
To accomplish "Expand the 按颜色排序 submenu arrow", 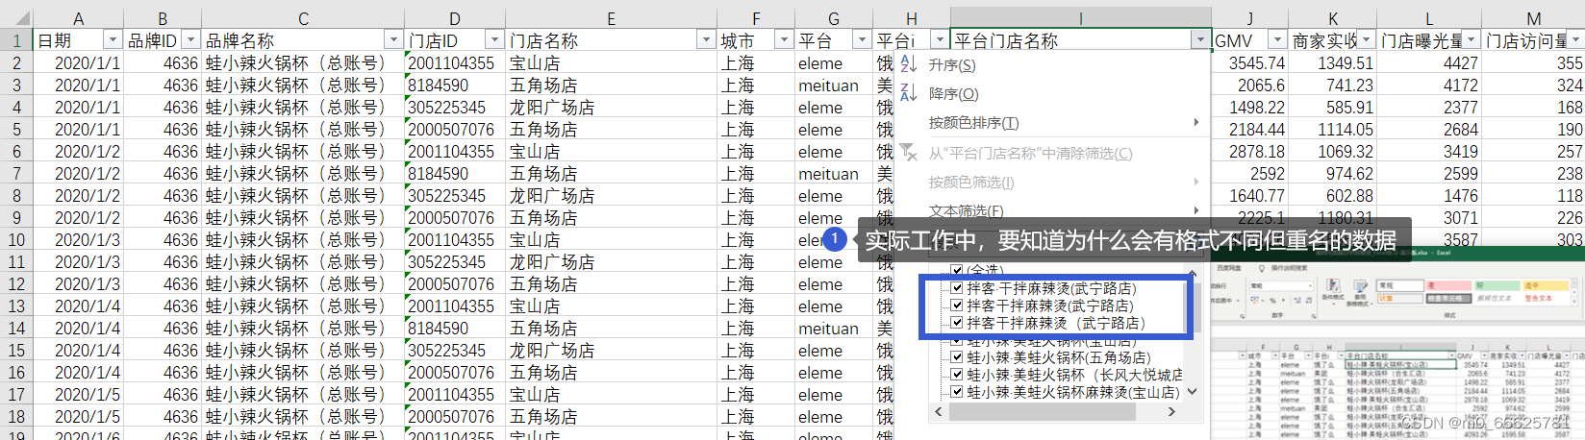I will click(x=1196, y=123).
